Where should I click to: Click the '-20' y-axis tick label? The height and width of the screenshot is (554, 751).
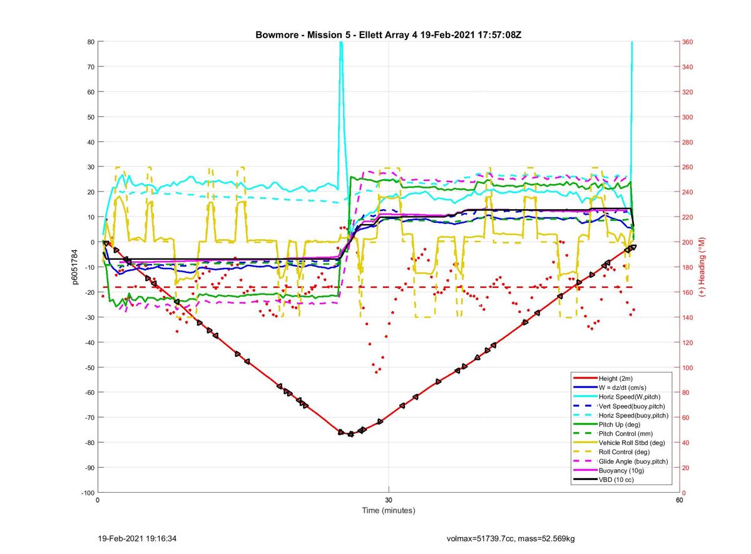point(89,292)
